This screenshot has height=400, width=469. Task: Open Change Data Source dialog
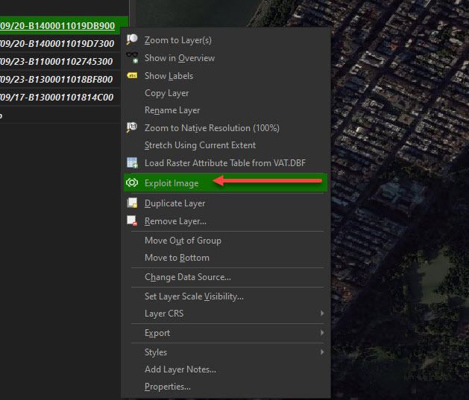(187, 277)
